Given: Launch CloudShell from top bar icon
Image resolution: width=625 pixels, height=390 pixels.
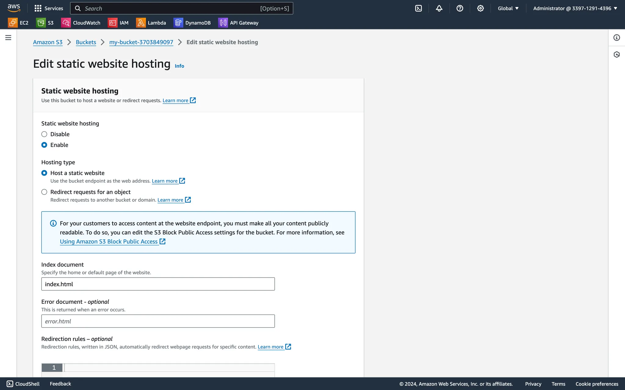Looking at the screenshot, I should [418, 9].
